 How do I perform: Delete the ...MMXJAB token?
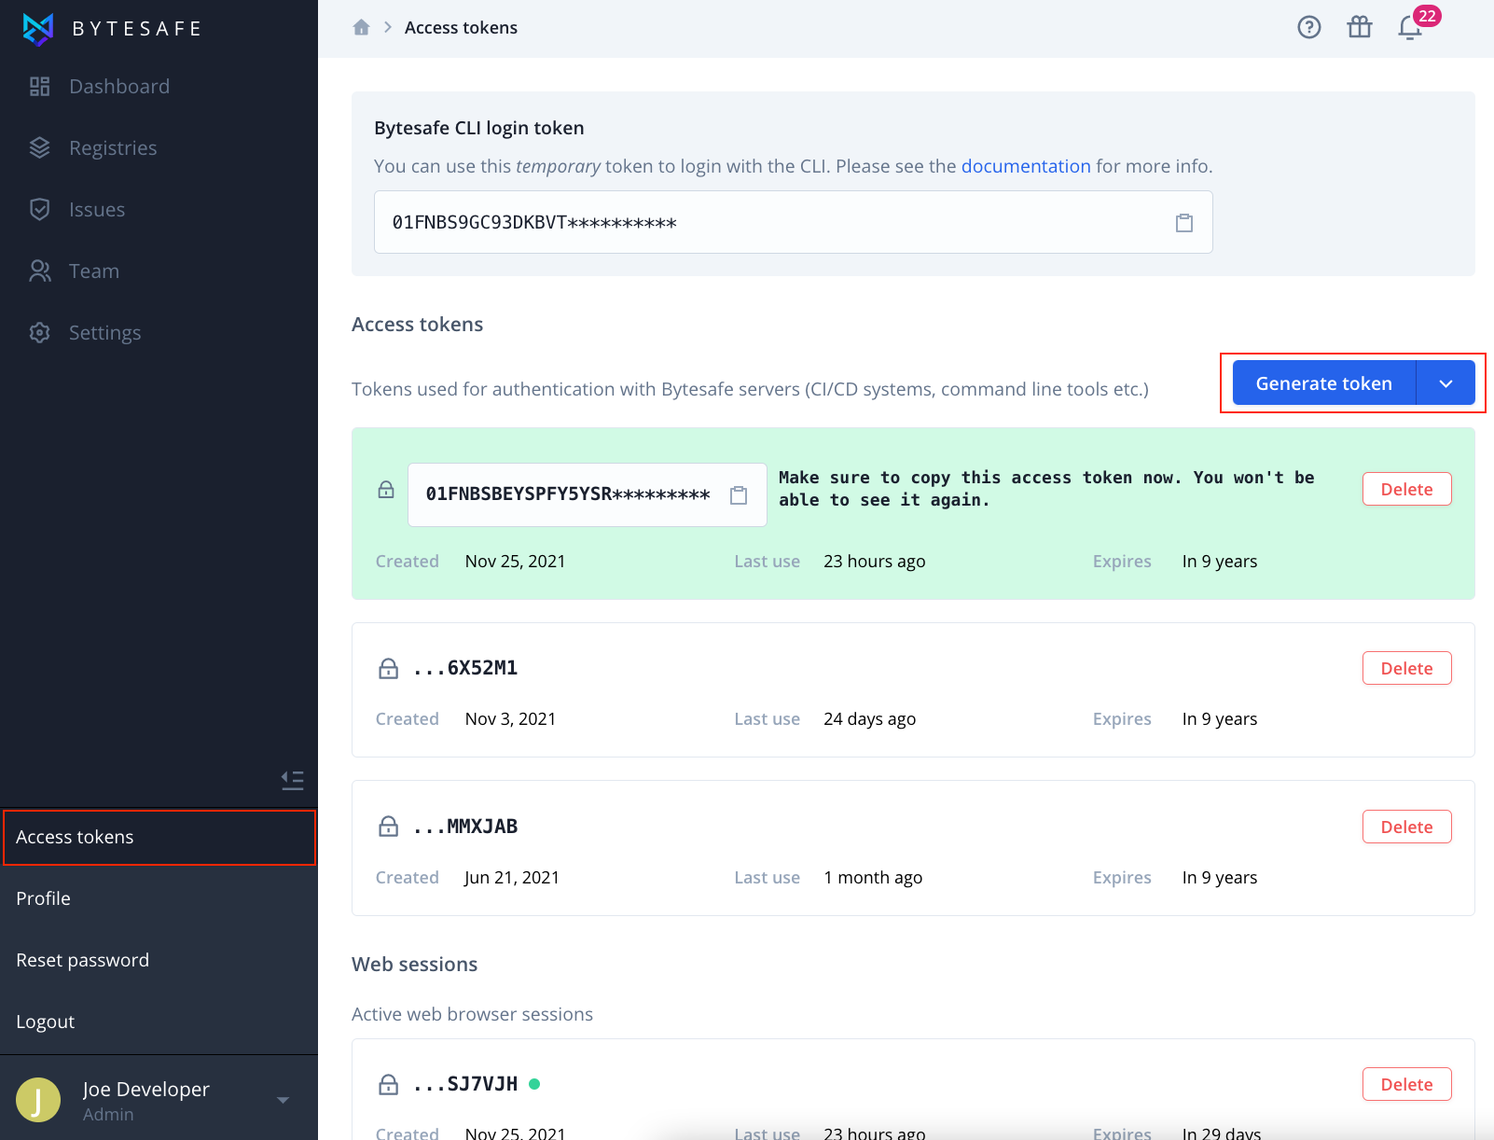(x=1406, y=827)
